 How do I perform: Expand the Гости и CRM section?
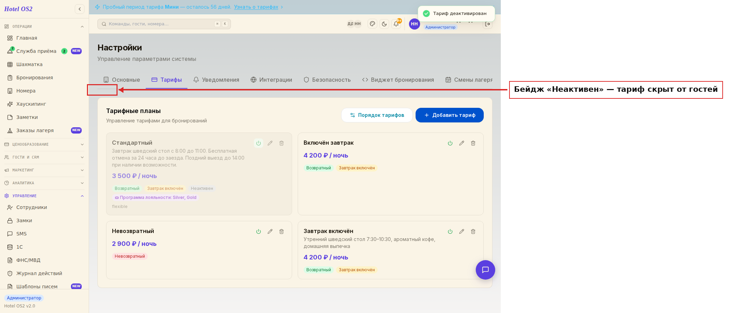pyautogui.click(x=44, y=157)
